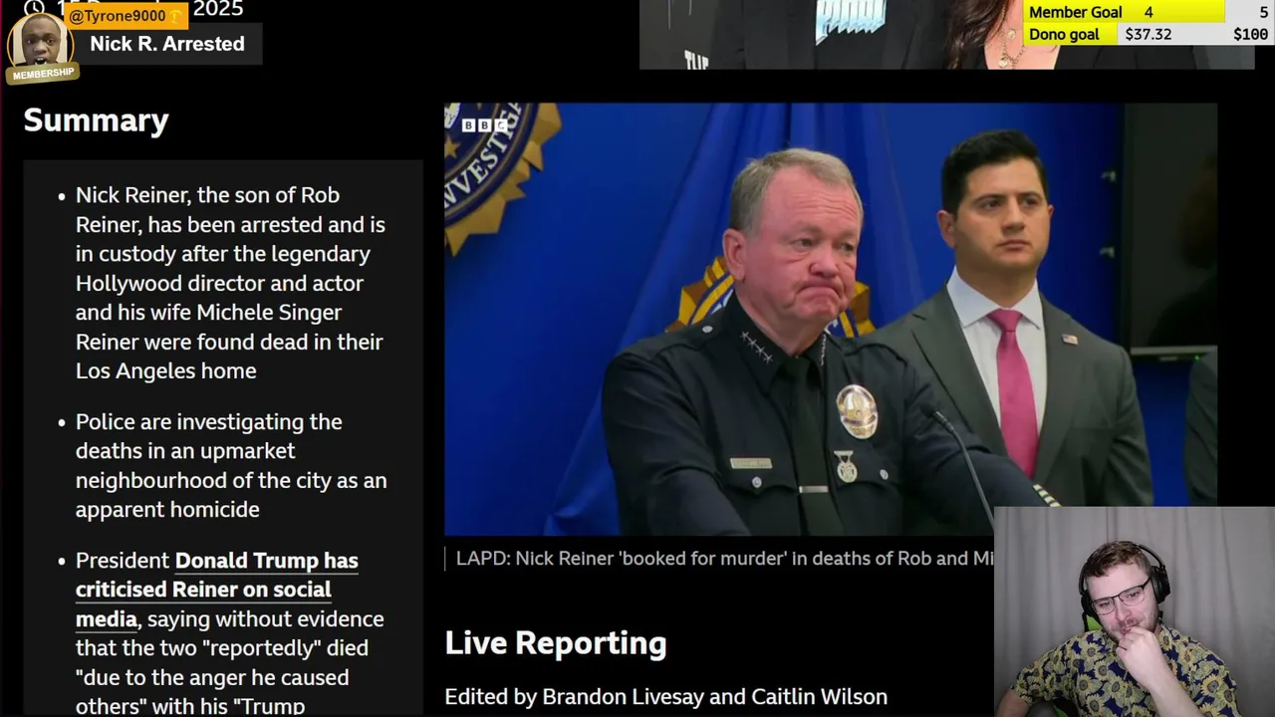The height and width of the screenshot is (717, 1275).
Task: Click 'Edited by Brandon Livesay and Caitlin Wilson'
Action: point(665,697)
